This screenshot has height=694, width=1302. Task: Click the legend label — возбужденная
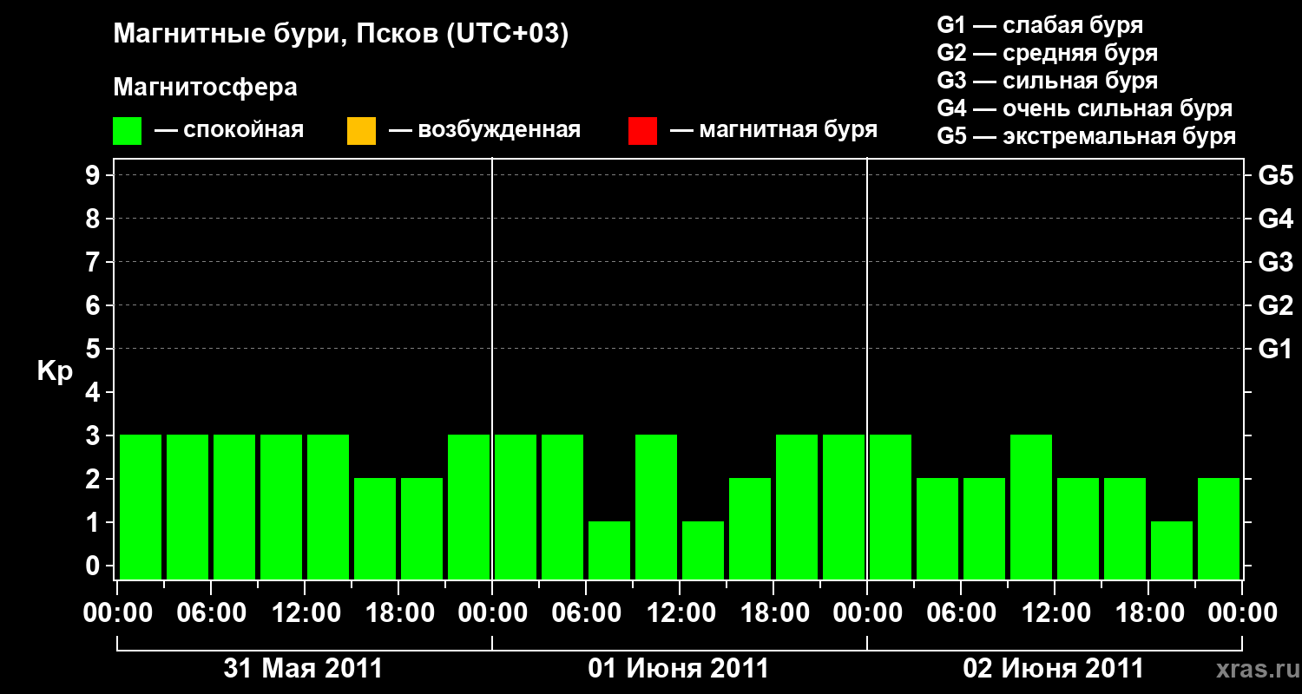[484, 131]
